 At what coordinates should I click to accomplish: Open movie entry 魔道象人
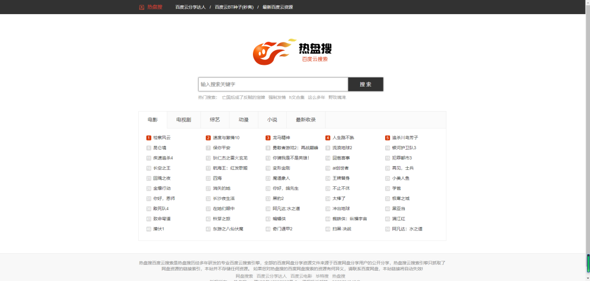281,178
